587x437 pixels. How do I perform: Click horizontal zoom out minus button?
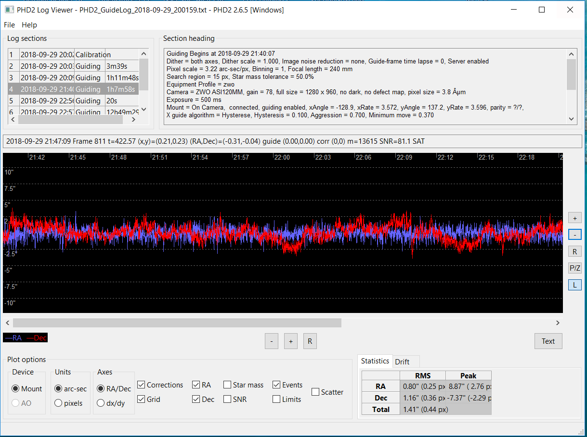pyautogui.click(x=272, y=341)
